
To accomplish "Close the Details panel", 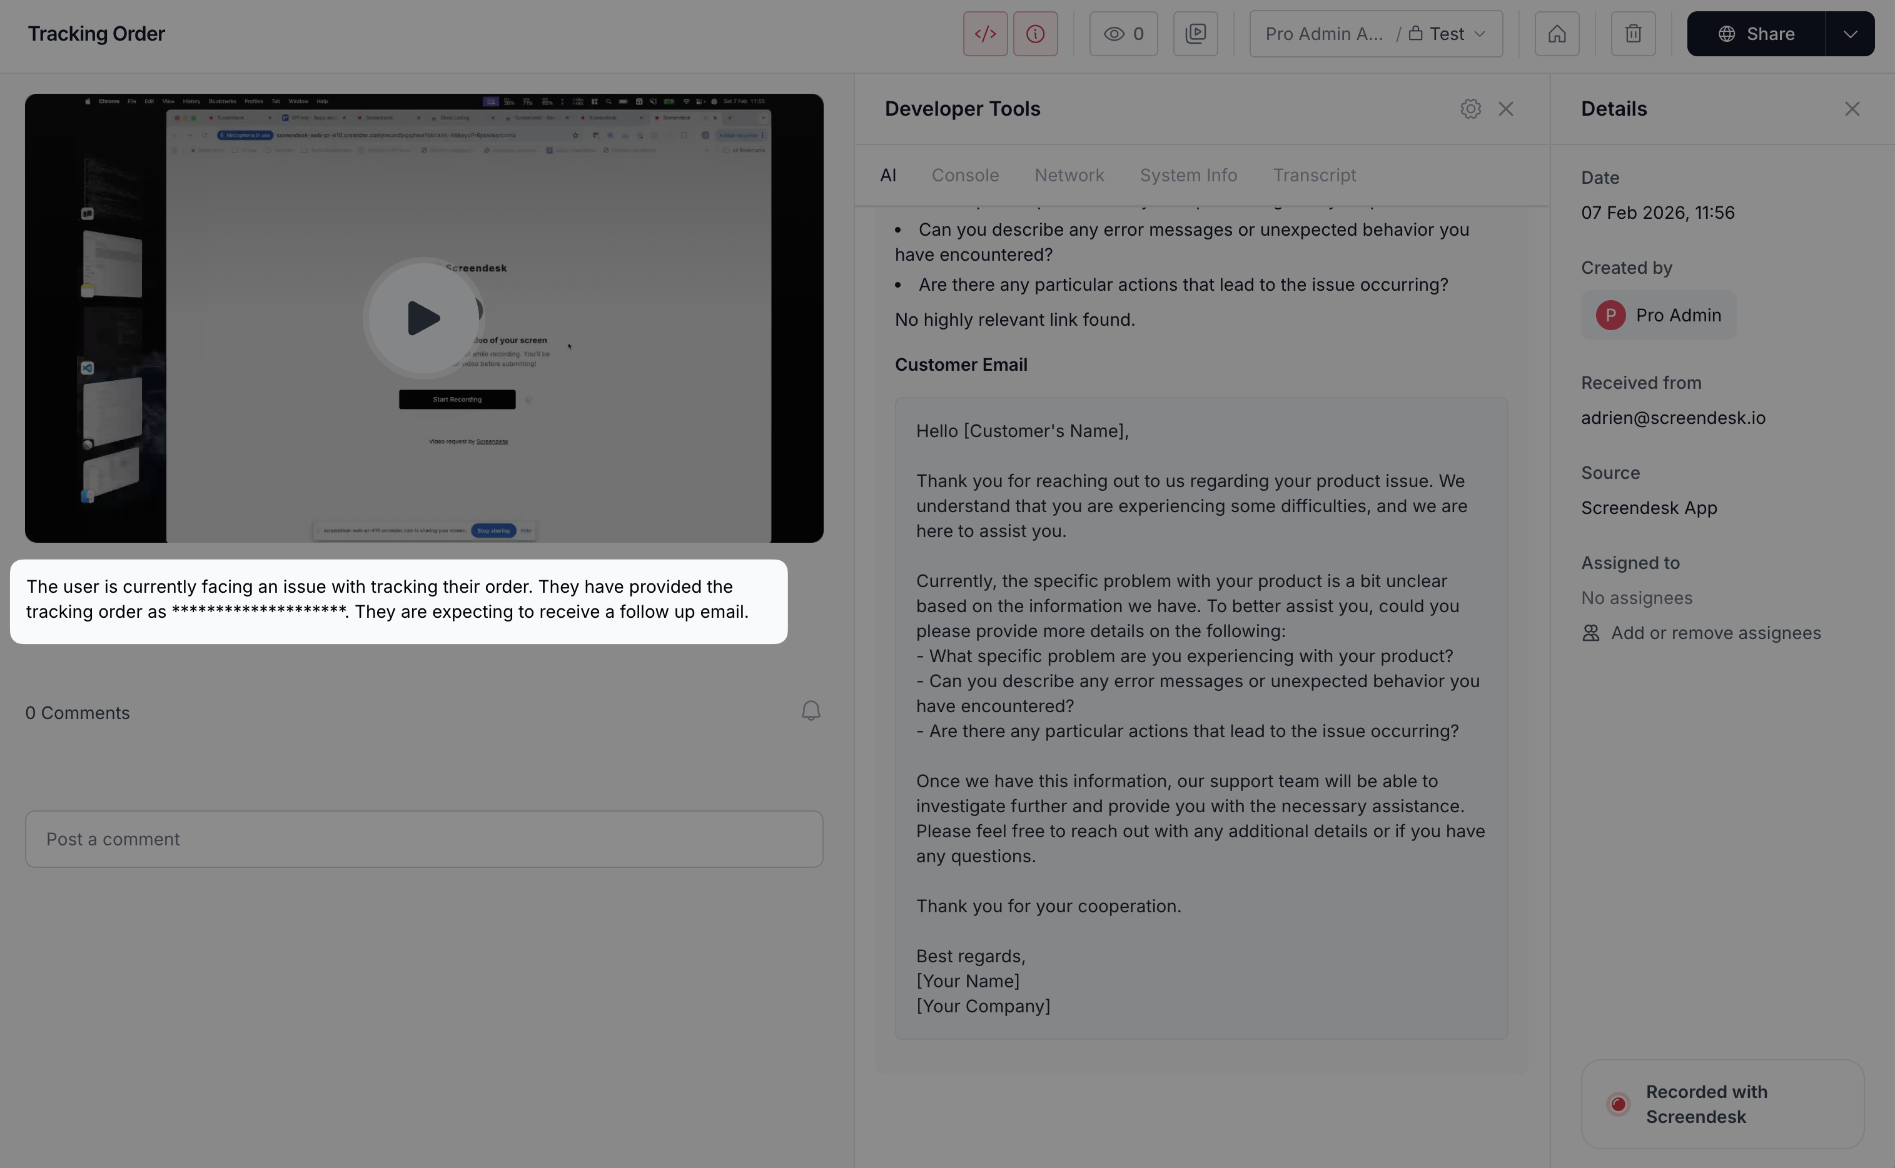I will 1852,109.
